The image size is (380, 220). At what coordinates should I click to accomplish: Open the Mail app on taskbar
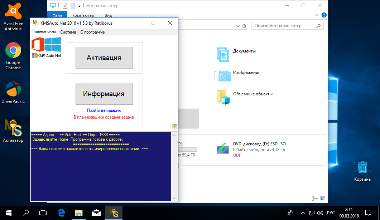[x=96, y=213]
